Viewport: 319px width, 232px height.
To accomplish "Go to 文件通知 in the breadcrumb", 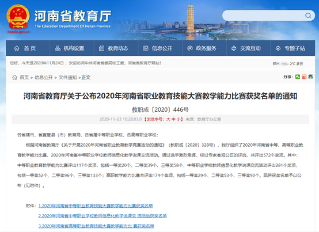I will 67,78.
